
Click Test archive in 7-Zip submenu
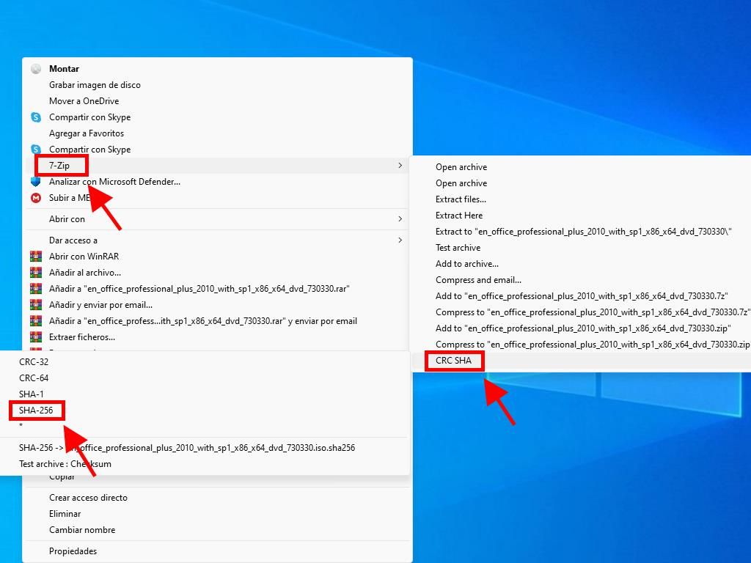click(x=458, y=248)
